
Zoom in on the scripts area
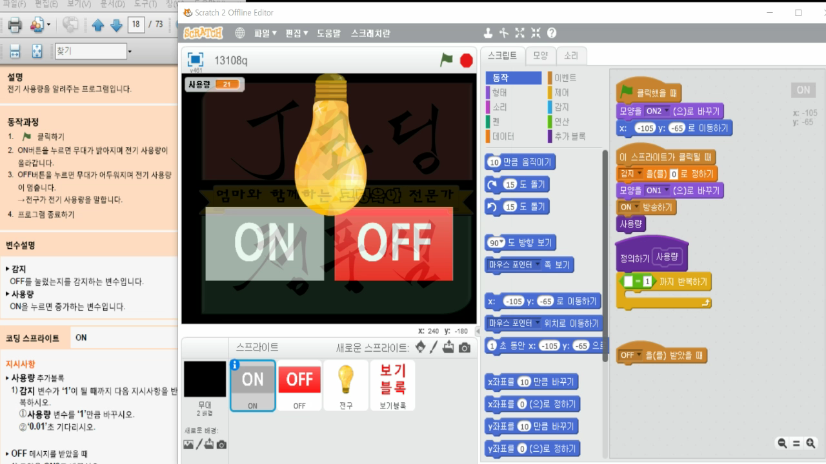pos(810,443)
